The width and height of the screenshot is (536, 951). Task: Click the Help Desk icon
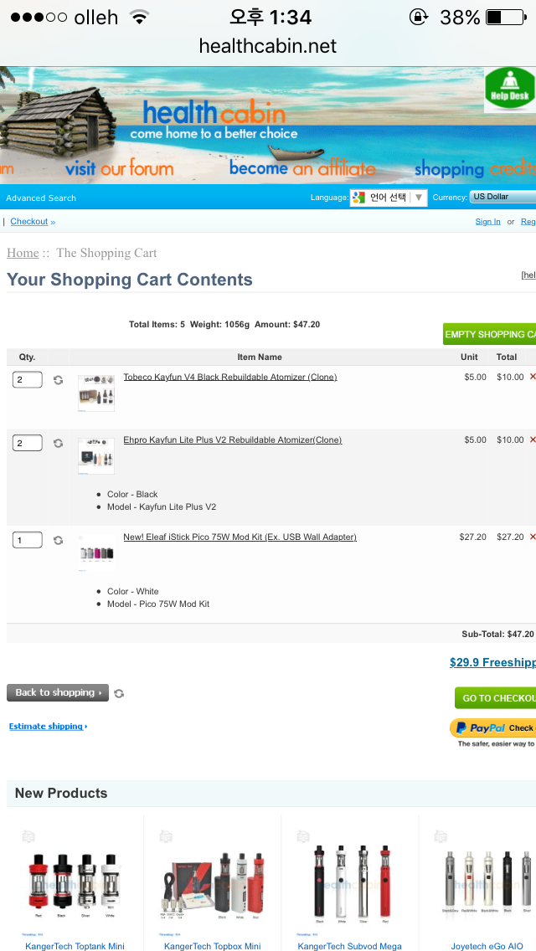click(509, 88)
